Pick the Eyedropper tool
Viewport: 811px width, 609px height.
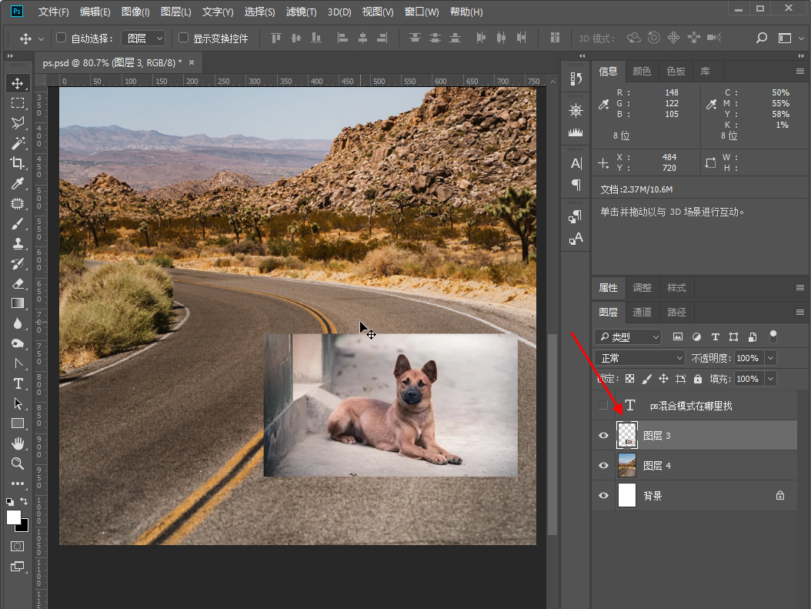point(17,183)
